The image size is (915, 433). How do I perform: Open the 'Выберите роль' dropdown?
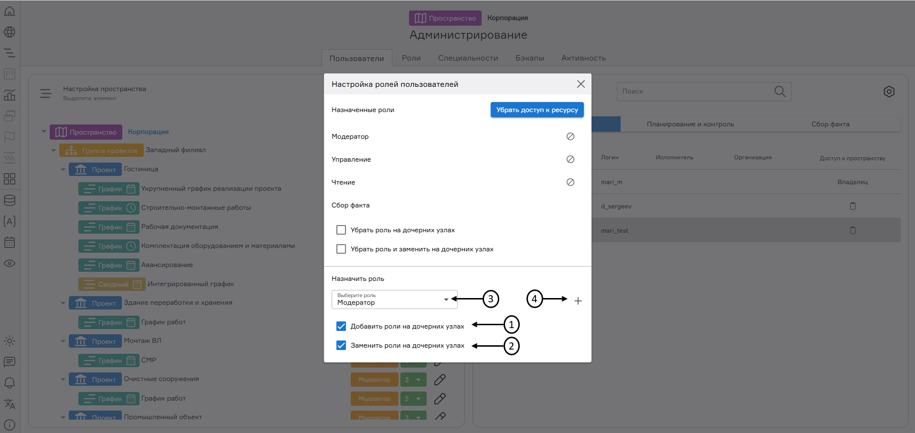pos(394,299)
